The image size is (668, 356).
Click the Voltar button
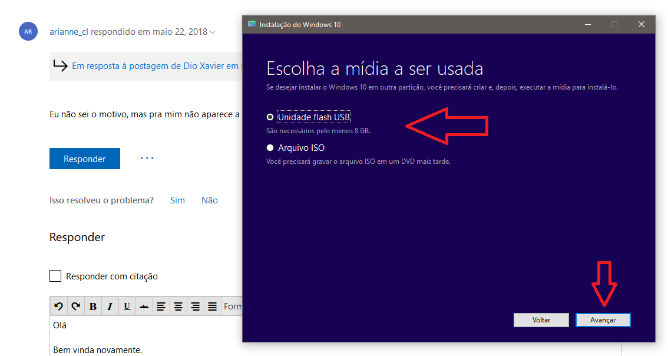[x=541, y=320]
